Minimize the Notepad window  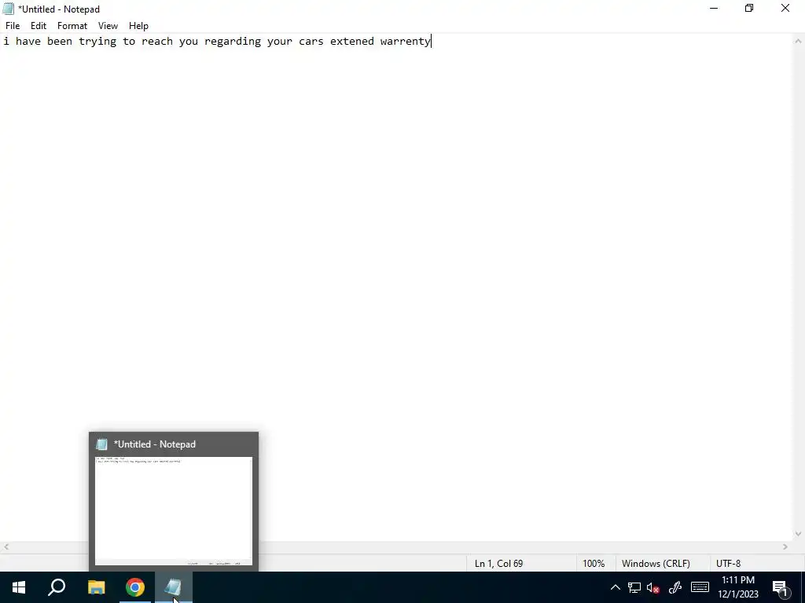714,8
